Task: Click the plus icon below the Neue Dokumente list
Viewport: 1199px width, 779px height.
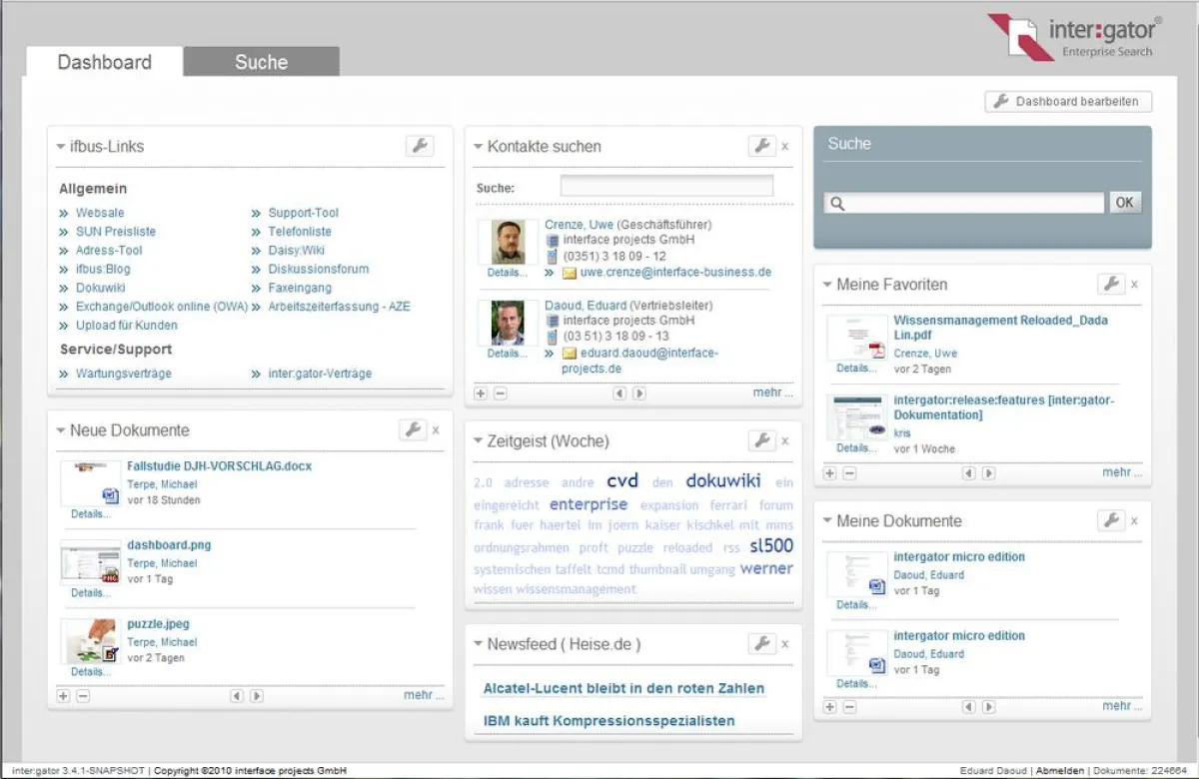Action: pos(62,694)
